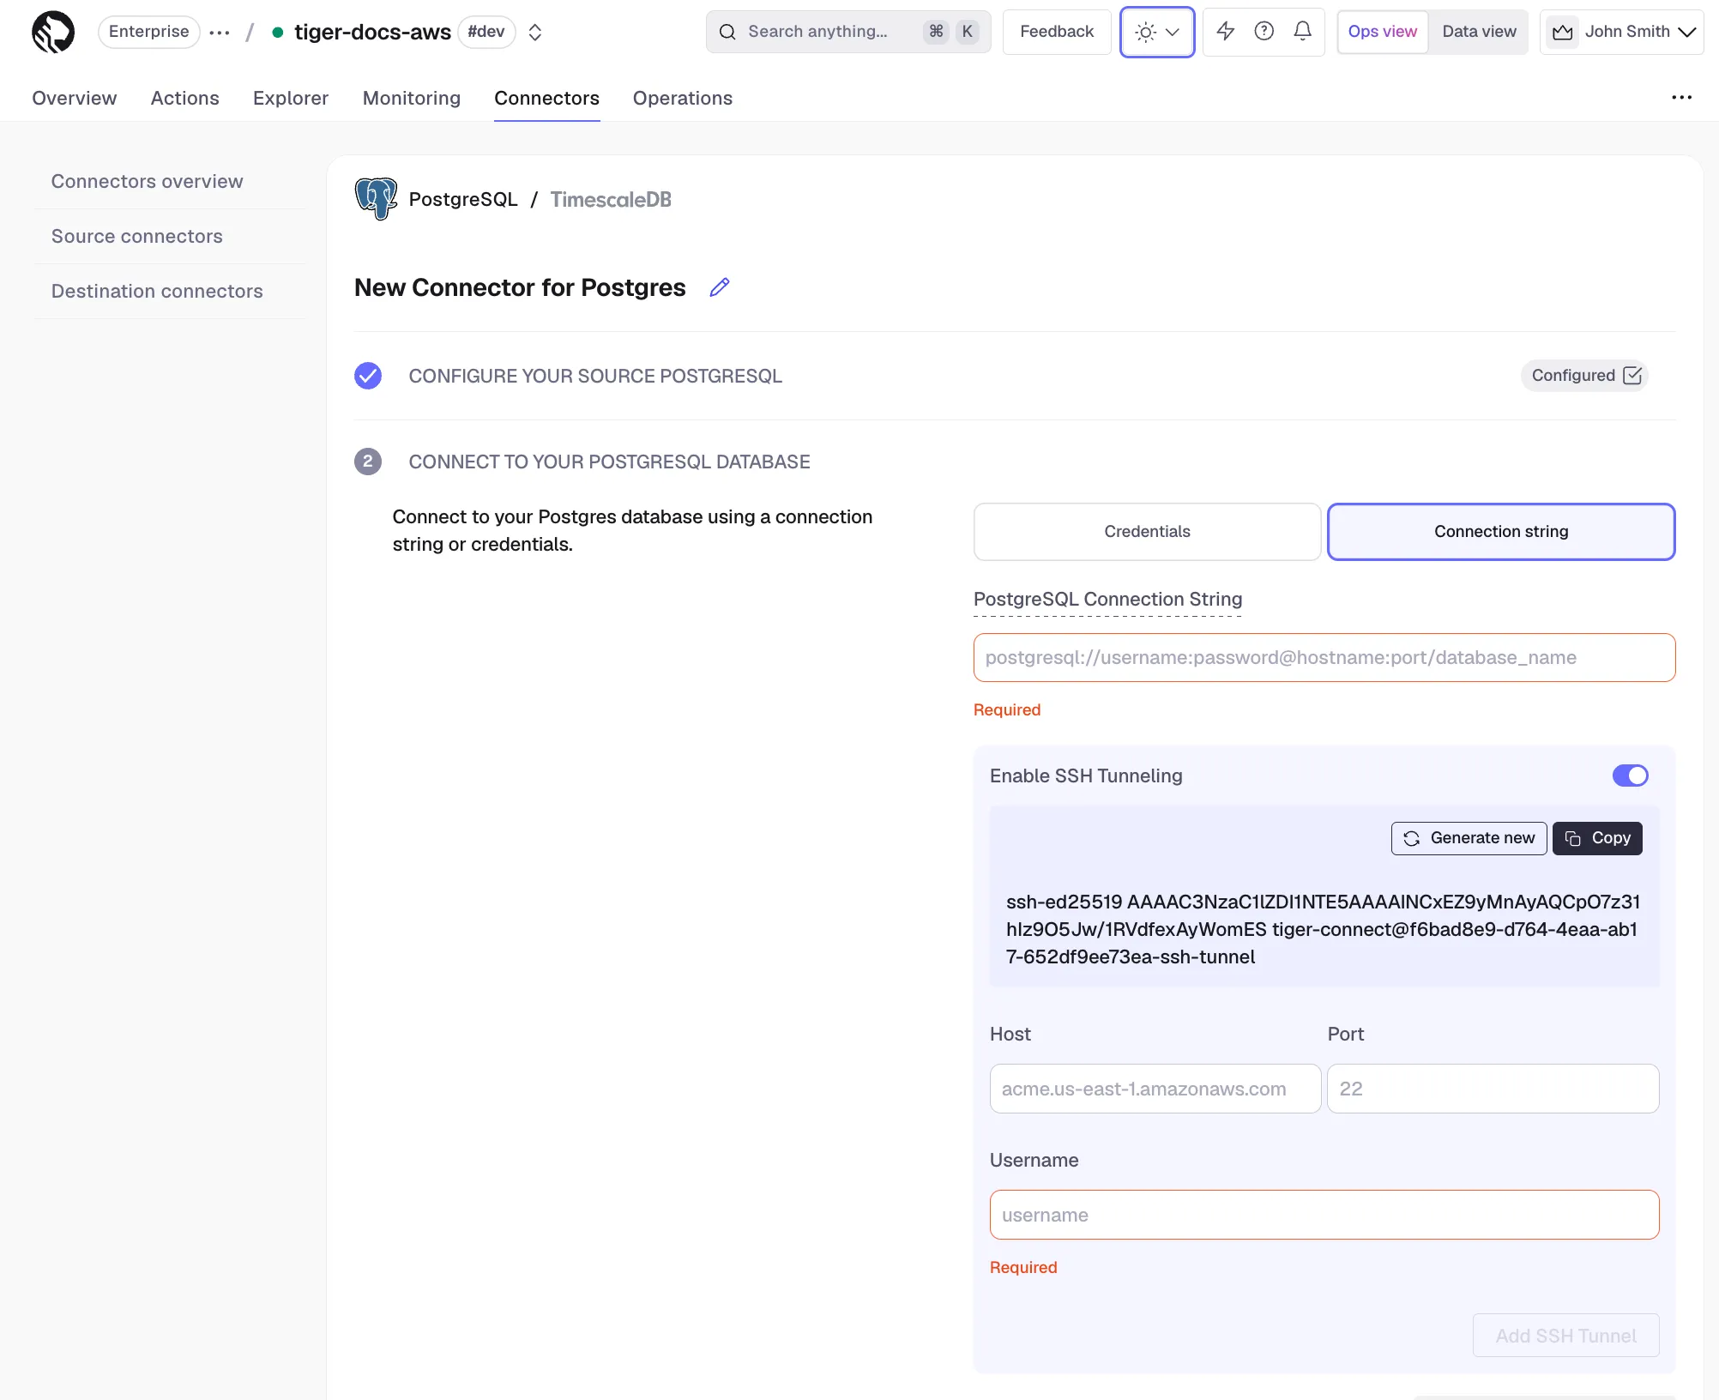Toggle Enable SSH Tunneling switch
Viewport: 1719px width, 1400px height.
tap(1630, 775)
